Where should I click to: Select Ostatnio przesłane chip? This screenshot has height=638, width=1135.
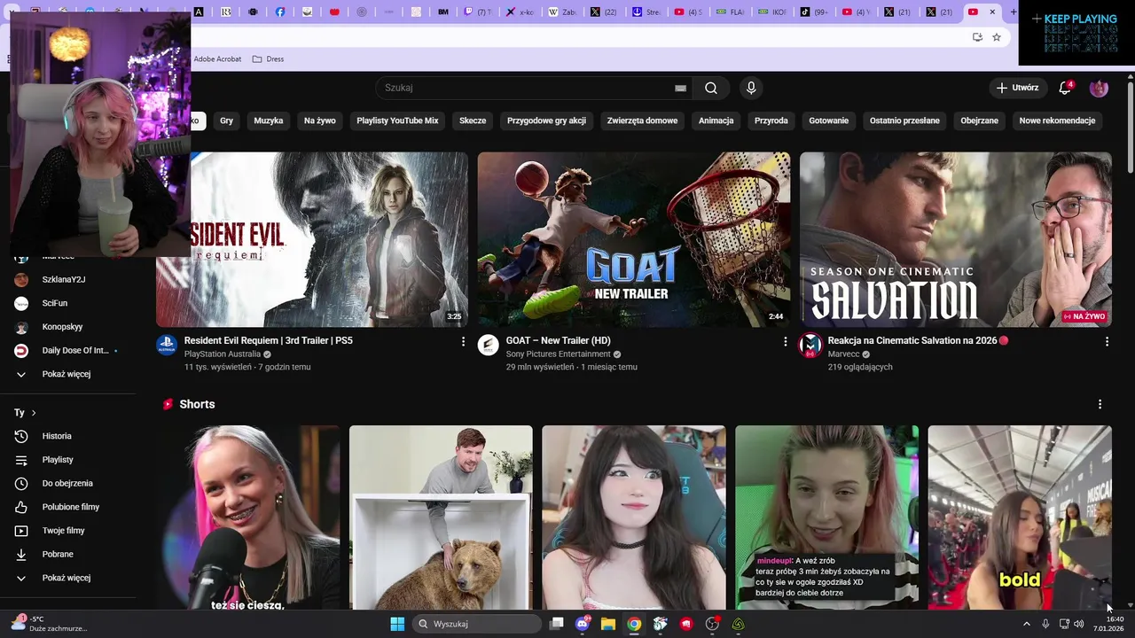tap(904, 121)
